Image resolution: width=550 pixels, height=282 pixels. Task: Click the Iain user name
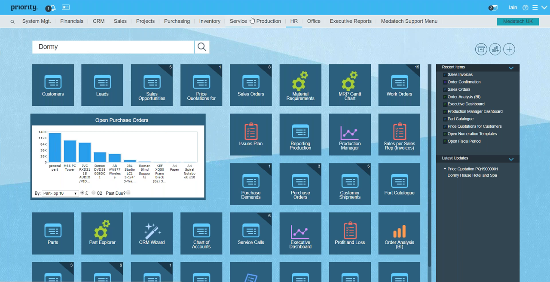click(x=513, y=8)
